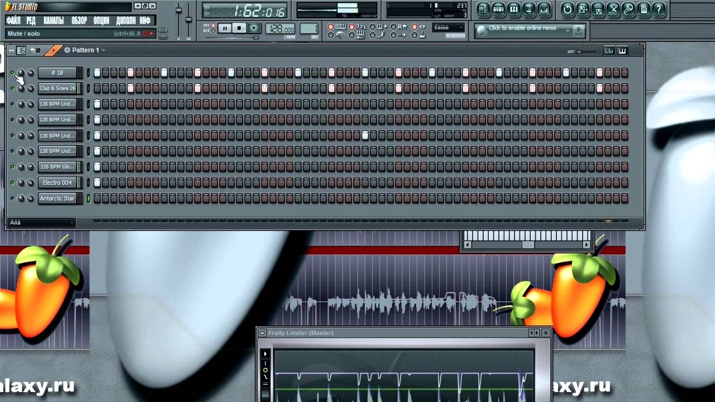Click the plus icon beside Pattern 1

pyautogui.click(x=68, y=50)
